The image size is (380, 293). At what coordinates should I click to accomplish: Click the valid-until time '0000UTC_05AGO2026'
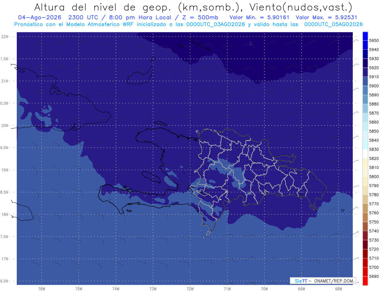(x=333, y=24)
